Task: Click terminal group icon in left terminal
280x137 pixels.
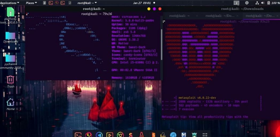Action: (x=27, y=14)
